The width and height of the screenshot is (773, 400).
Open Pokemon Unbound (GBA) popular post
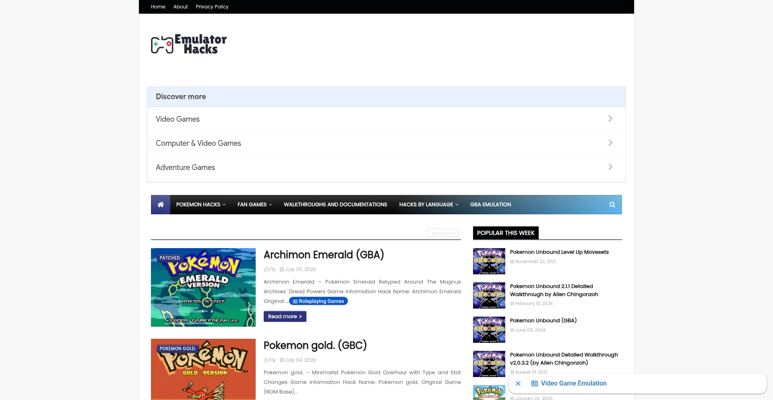point(543,321)
